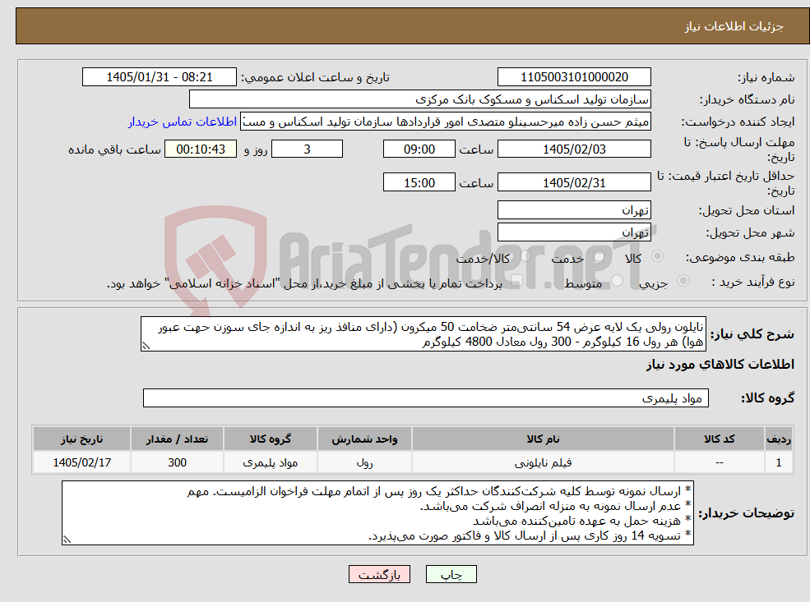Click the price validity date 1405/02/31 field
810x602 pixels.
pos(574,182)
